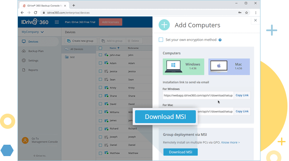Open the encryption method help icon

[x=220, y=40]
